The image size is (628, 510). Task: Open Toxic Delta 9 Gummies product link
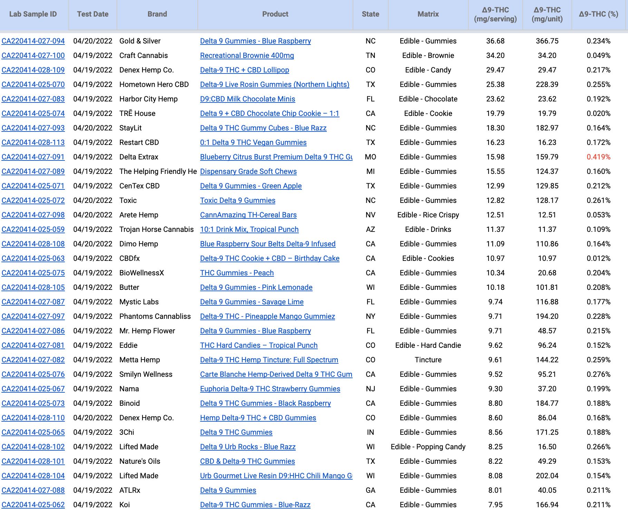[237, 200]
